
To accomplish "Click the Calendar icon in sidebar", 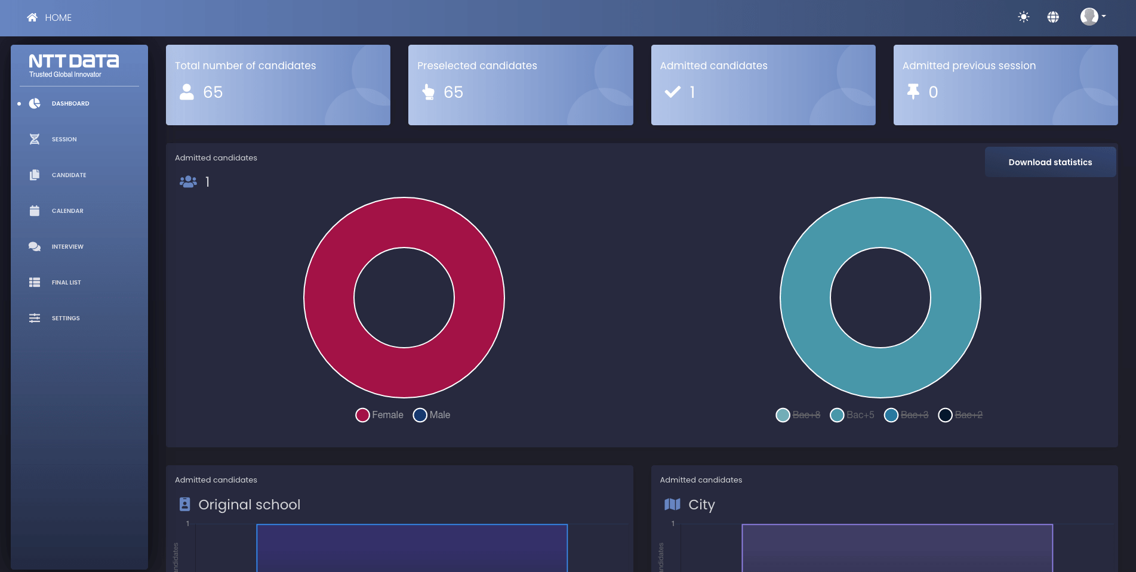I will [x=35, y=211].
